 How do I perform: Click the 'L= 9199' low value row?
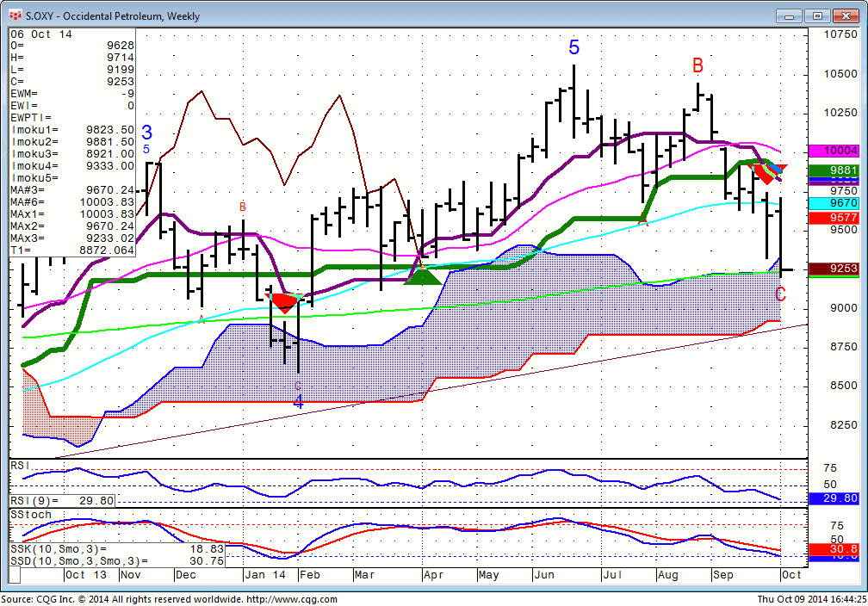point(72,70)
